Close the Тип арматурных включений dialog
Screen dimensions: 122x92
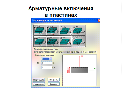click(x=99, y=20)
